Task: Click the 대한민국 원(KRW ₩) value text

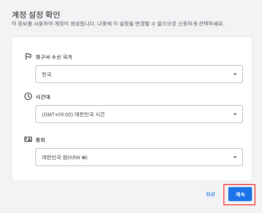Action: [65, 157]
